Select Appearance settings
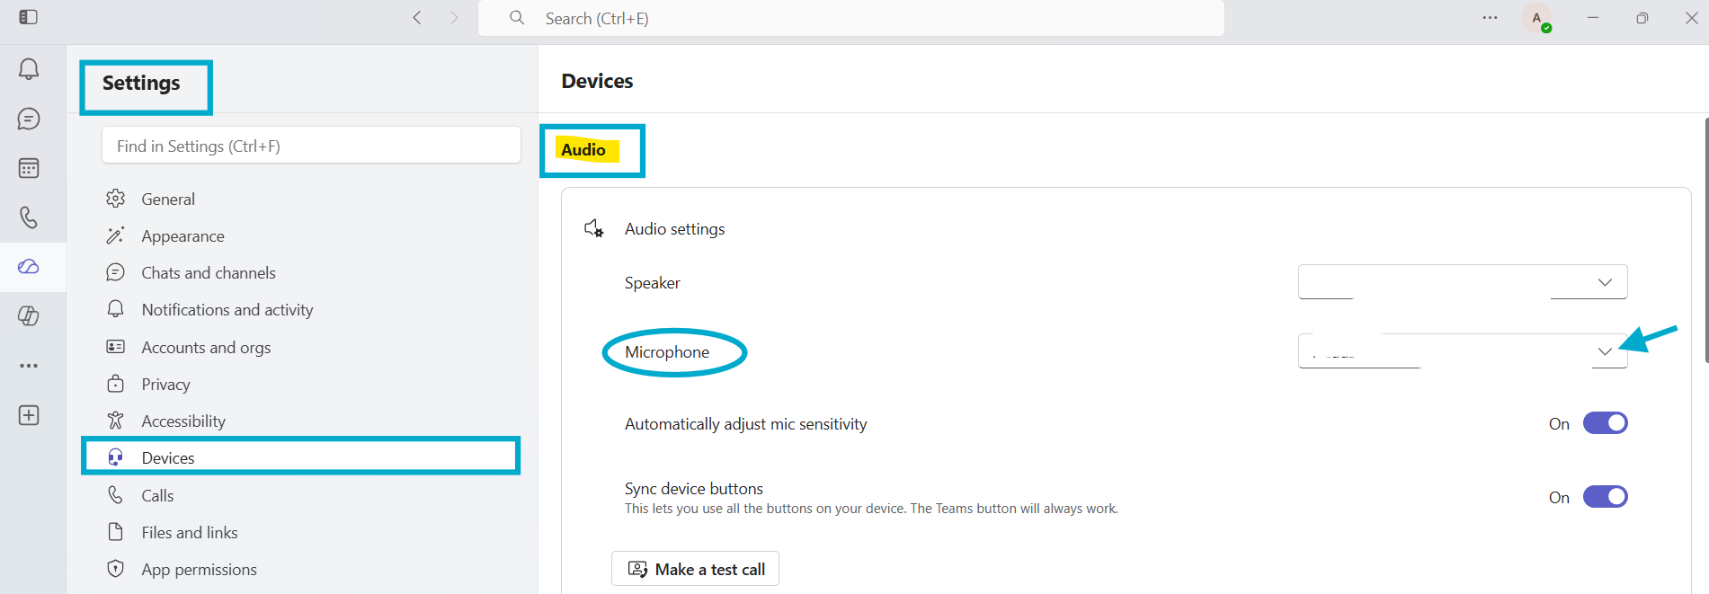1709x594 pixels. click(x=182, y=235)
